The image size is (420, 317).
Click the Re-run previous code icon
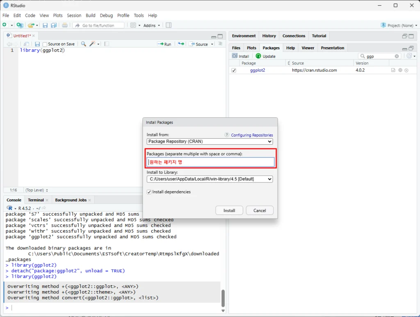coord(181,44)
